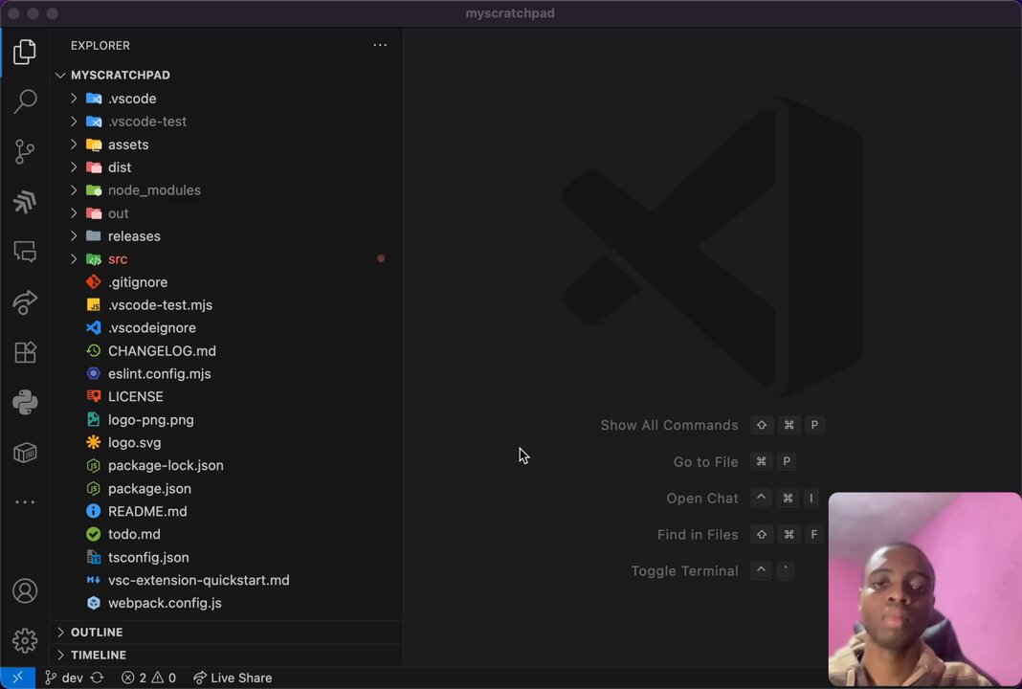Image resolution: width=1022 pixels, height=689 pixels.
Task: Open the Source Control view
Action: pyautogui.click(x=25, y=151)
